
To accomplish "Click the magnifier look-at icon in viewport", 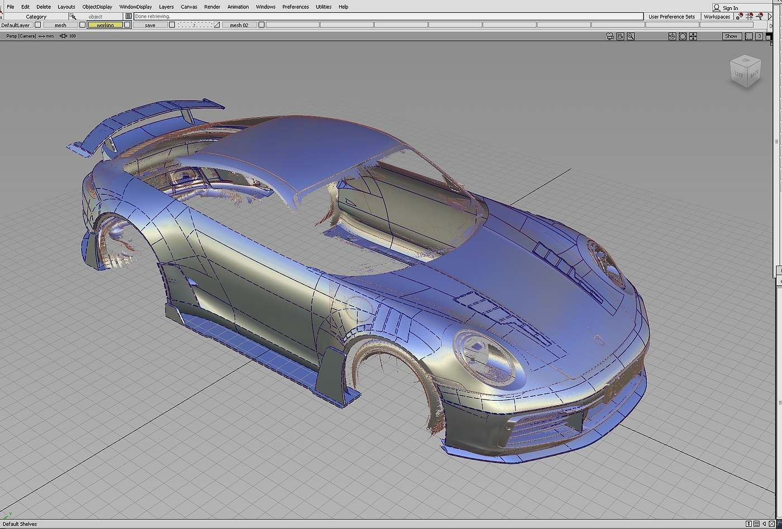I will click(x=631, y=36).
